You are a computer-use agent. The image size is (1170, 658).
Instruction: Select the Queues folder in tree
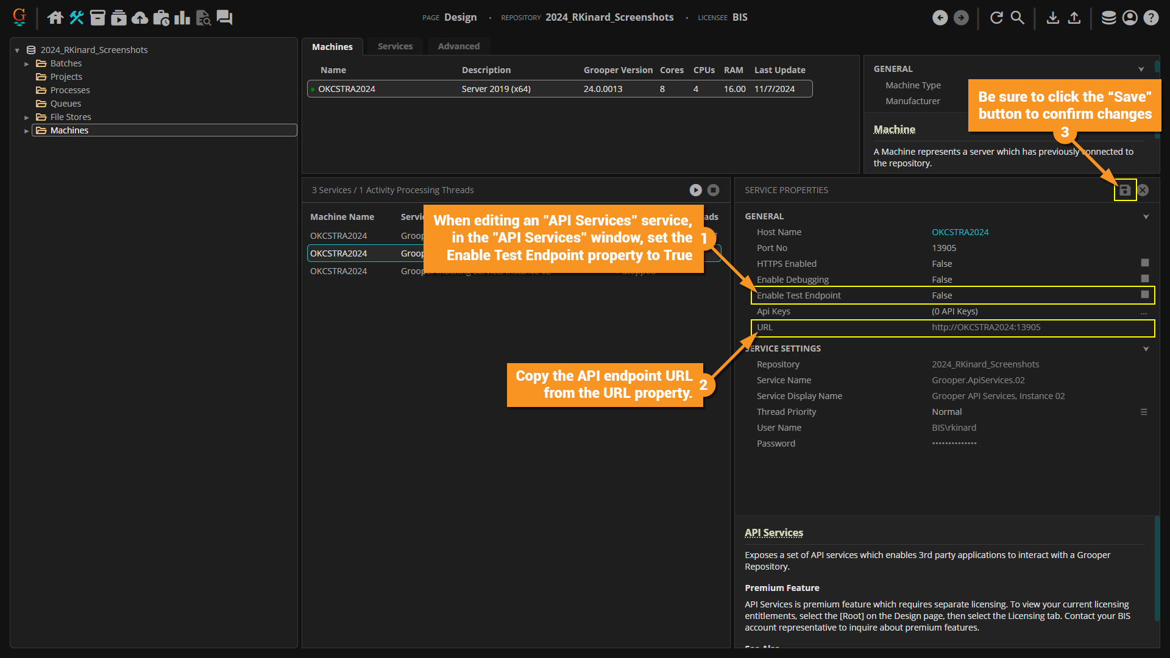65,104
